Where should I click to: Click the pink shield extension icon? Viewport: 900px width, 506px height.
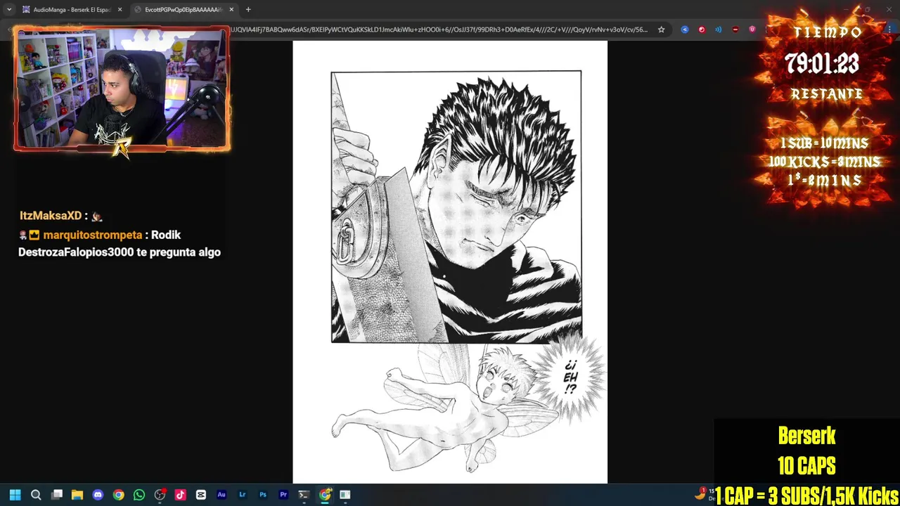click(x=752, y=30)
